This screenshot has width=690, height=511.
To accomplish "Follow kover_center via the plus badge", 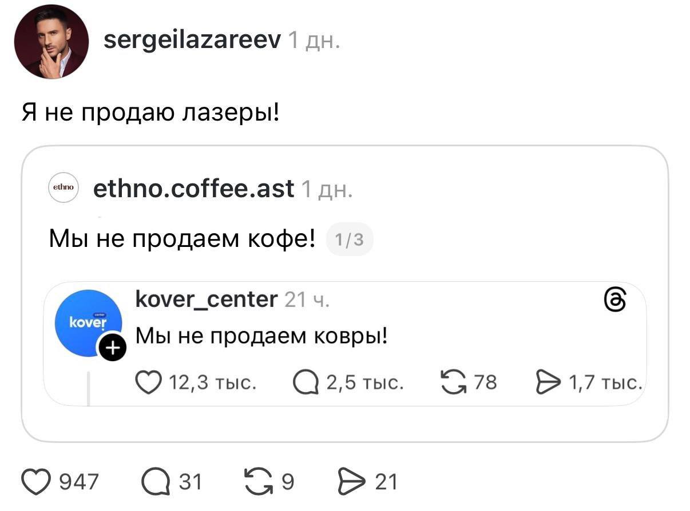I will click(x=113, y=347).
